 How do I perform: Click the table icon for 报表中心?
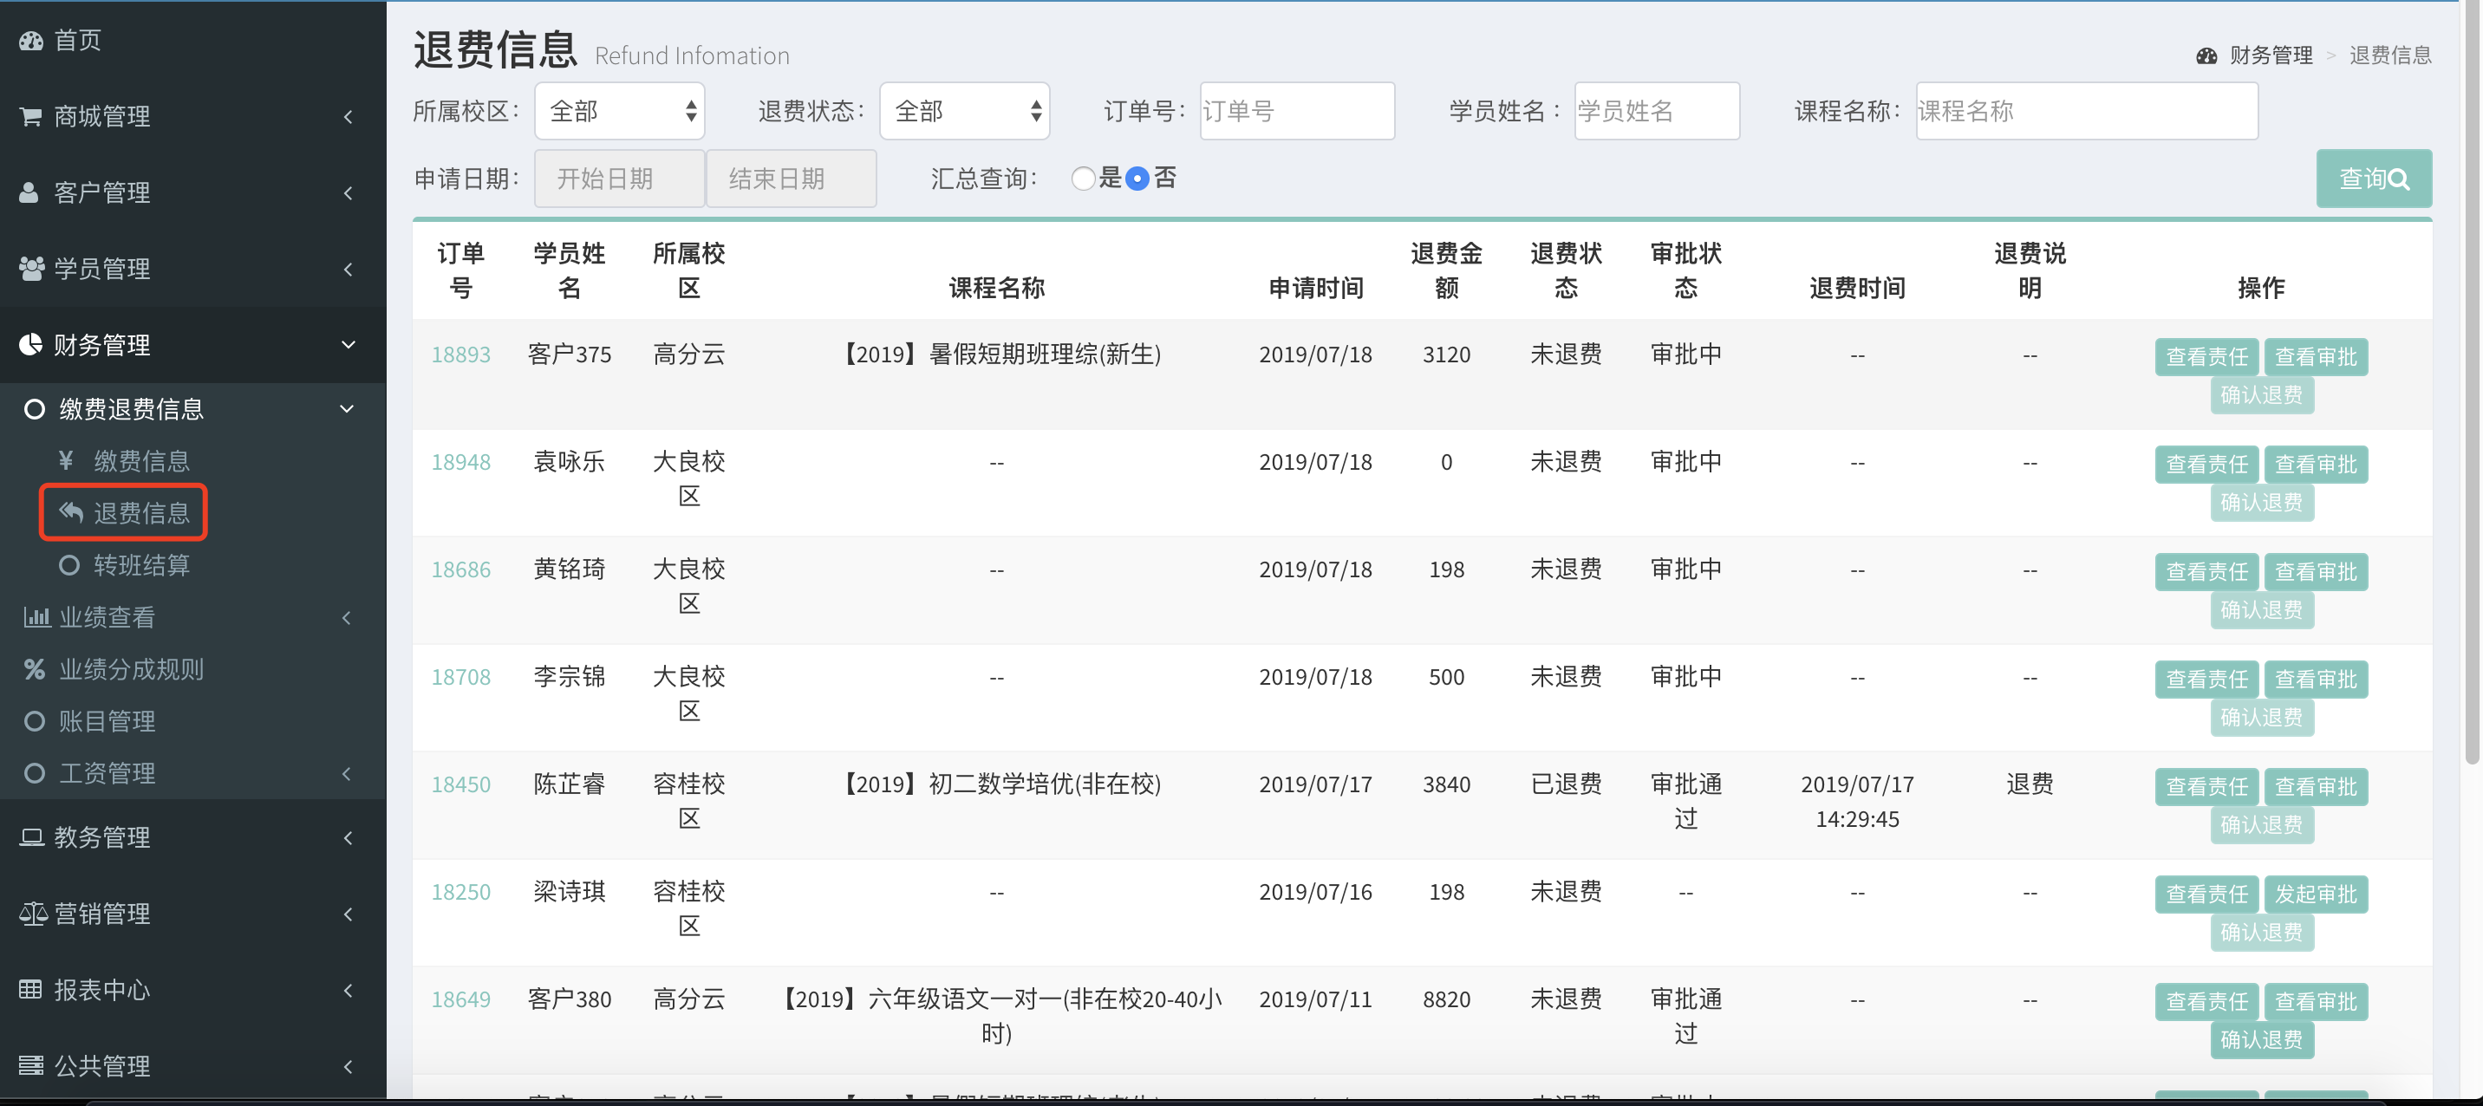click(31, 990)
